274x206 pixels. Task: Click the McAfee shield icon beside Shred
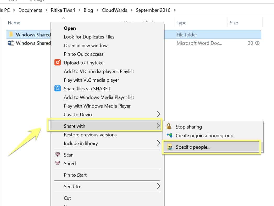point(58,163)
